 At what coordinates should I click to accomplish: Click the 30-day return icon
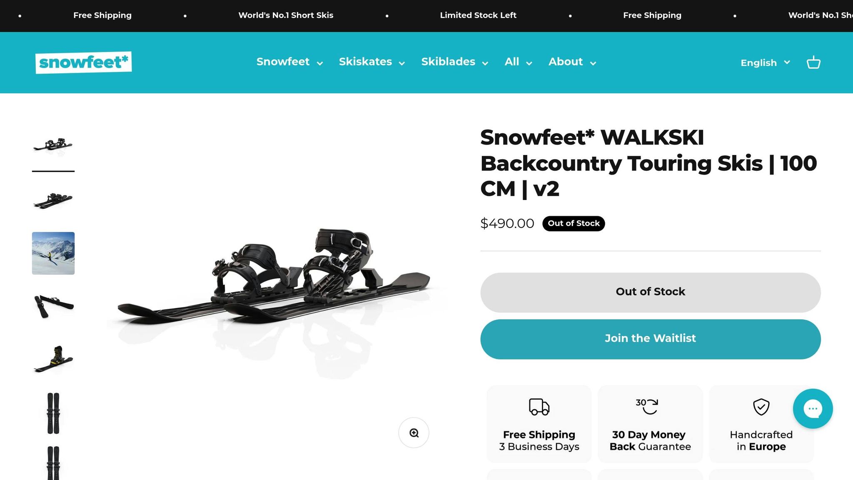point(647,406)
